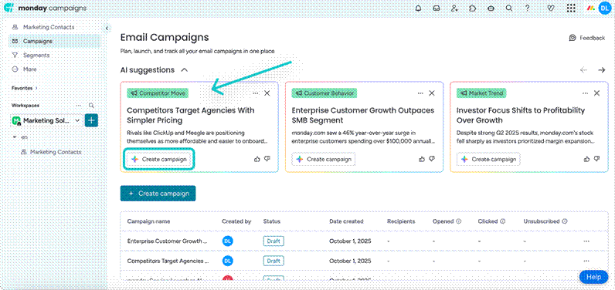Click the search magnifier in top bar
Viewport: 615px width, 290px height.
pos(508,8)
